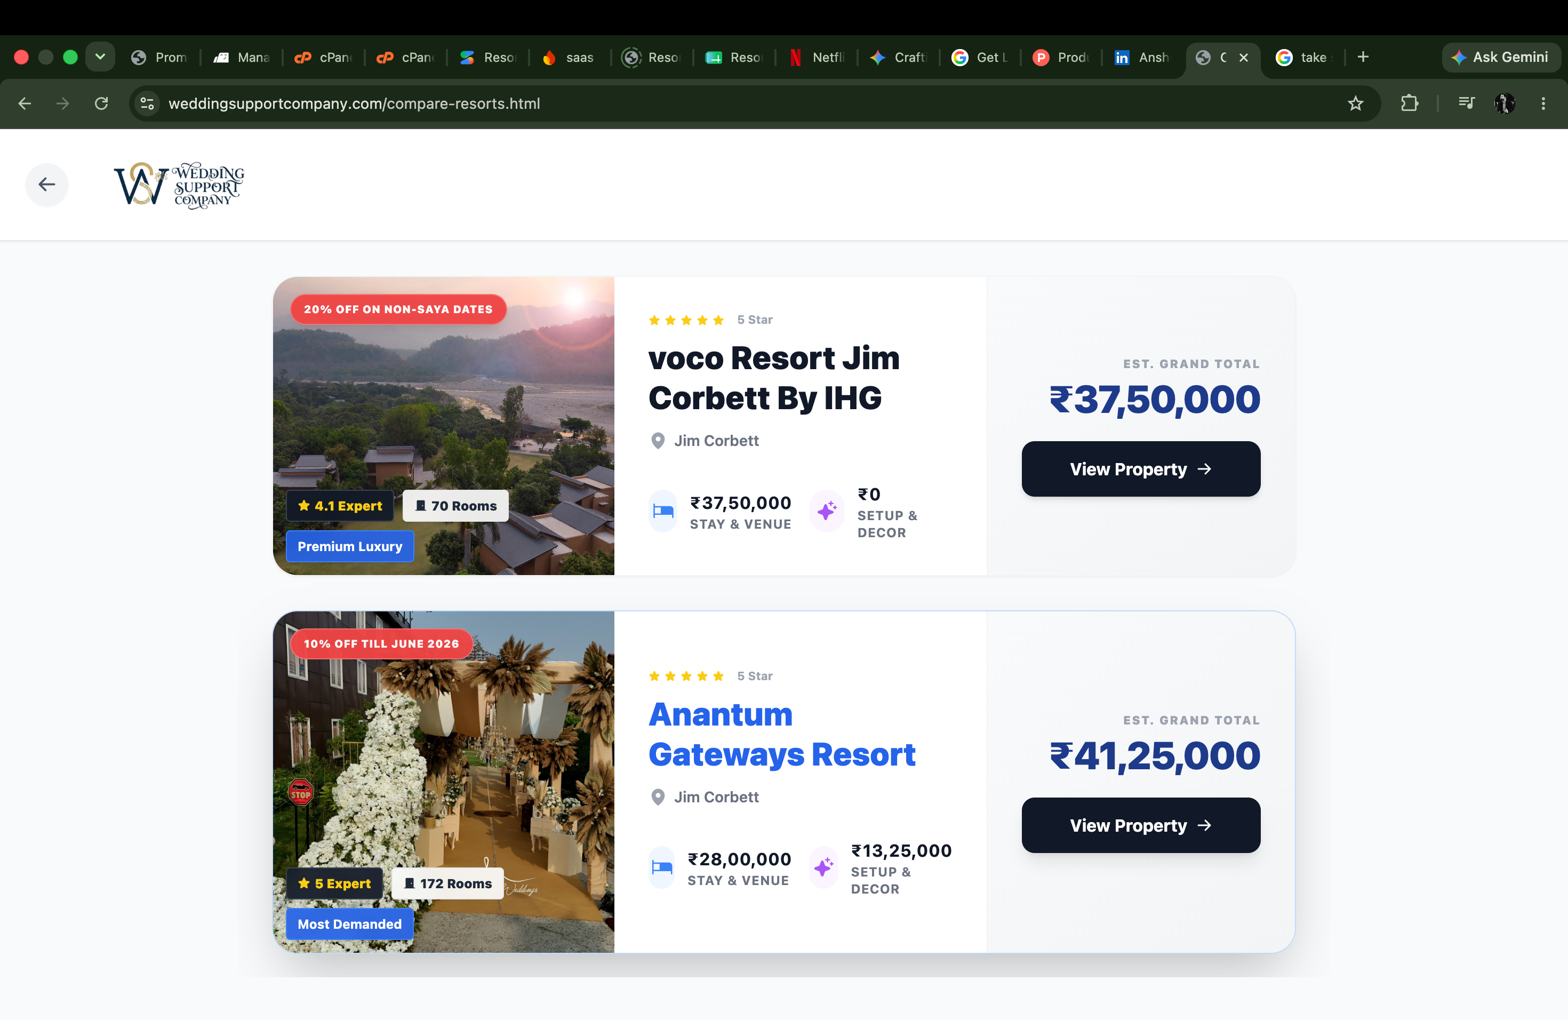Click the ₹13,25,000 setup & decor value
This screenshot has width=1568, height=1020.
click(901, 851)
